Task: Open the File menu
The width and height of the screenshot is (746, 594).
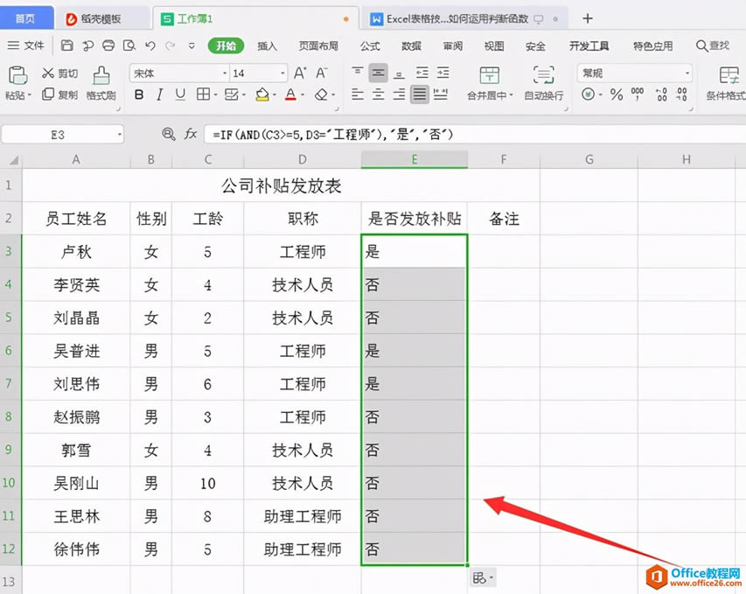Action: point(26,45)
